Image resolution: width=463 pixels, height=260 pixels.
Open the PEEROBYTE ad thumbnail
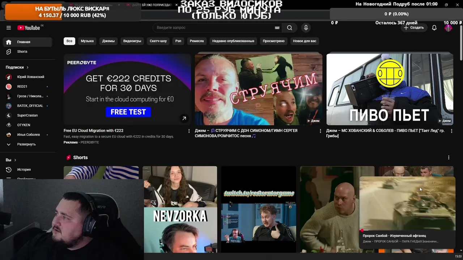pos(127,89)
